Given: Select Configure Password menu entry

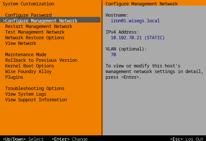Looking at the screenshot, I should [28, 15].
